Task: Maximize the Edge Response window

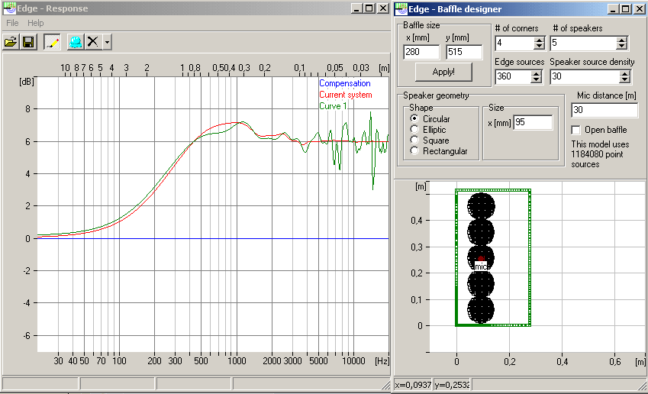Action: pos(369,8)
